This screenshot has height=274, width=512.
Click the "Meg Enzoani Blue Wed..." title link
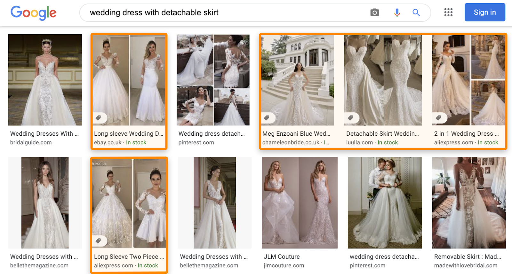point(296,134)
